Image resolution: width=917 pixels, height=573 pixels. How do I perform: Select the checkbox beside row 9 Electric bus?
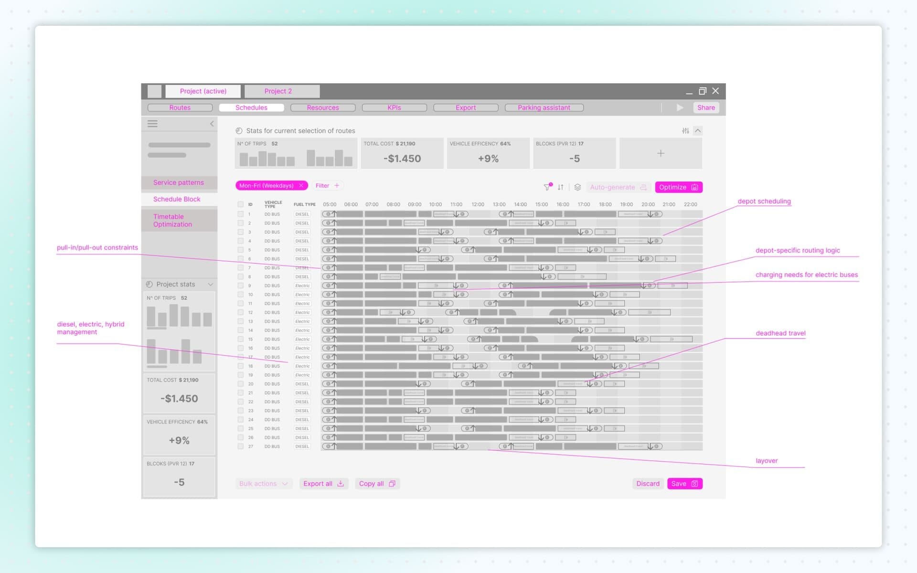point(241,285)
